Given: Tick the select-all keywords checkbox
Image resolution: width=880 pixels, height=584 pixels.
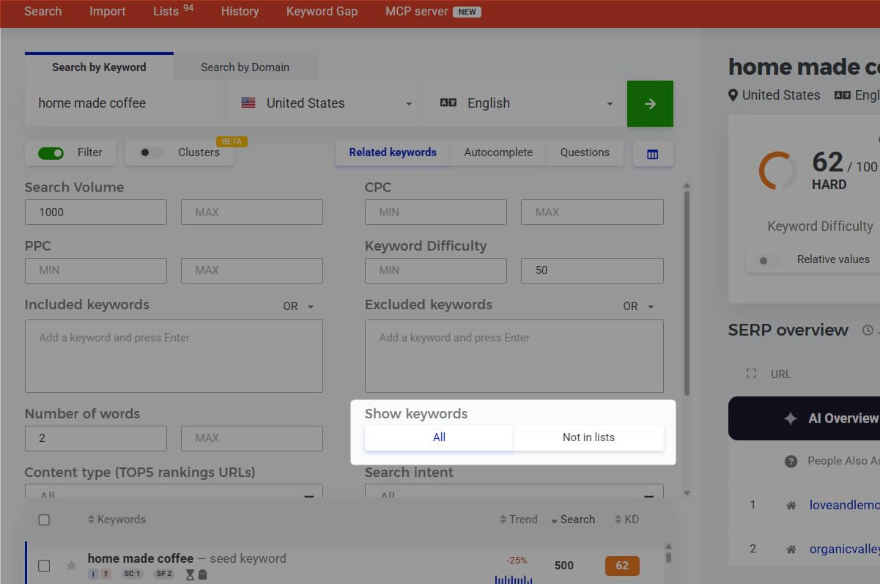Looking at the screenshot, I should point(44,520).
